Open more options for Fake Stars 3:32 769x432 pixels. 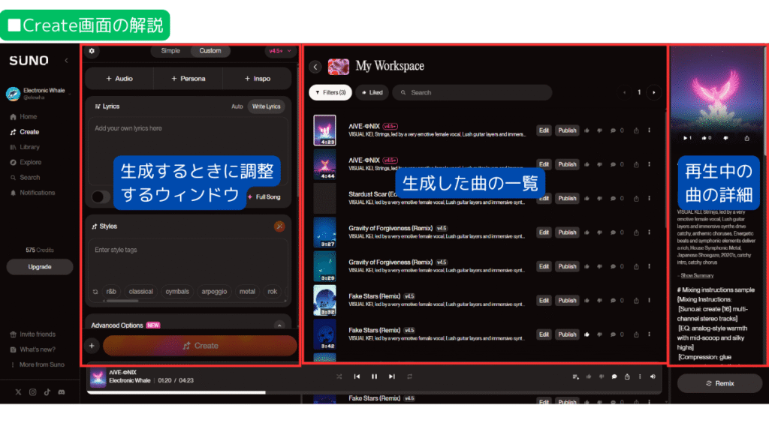(650, 300)
